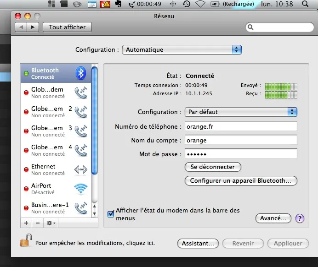Image resolution: width=318 pixels, height=267 pixels.
Task: Open the Automatique location dropdown
Action: [x=182, y=50]
